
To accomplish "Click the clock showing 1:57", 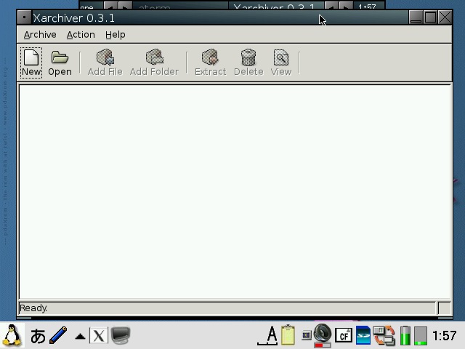I will point(444,336).
